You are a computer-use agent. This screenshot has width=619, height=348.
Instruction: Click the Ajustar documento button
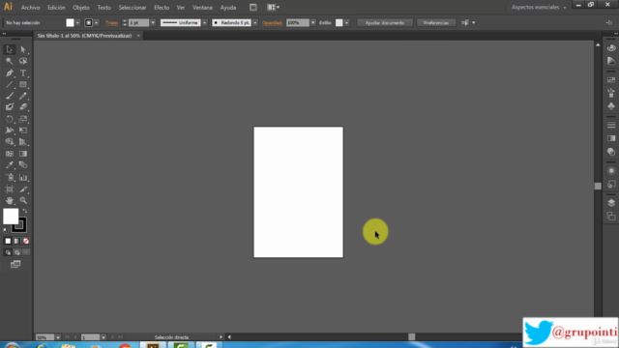pos(385,23)
